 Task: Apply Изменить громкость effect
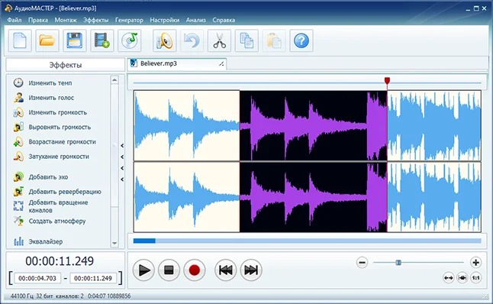click(57, 112)
